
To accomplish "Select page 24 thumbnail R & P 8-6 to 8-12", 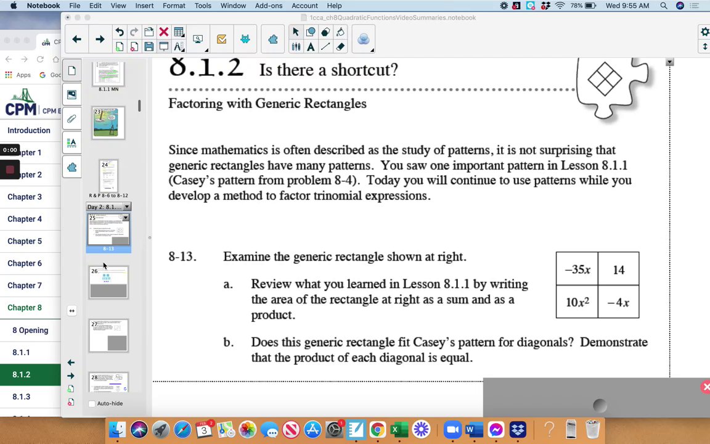I will (108, 176).
